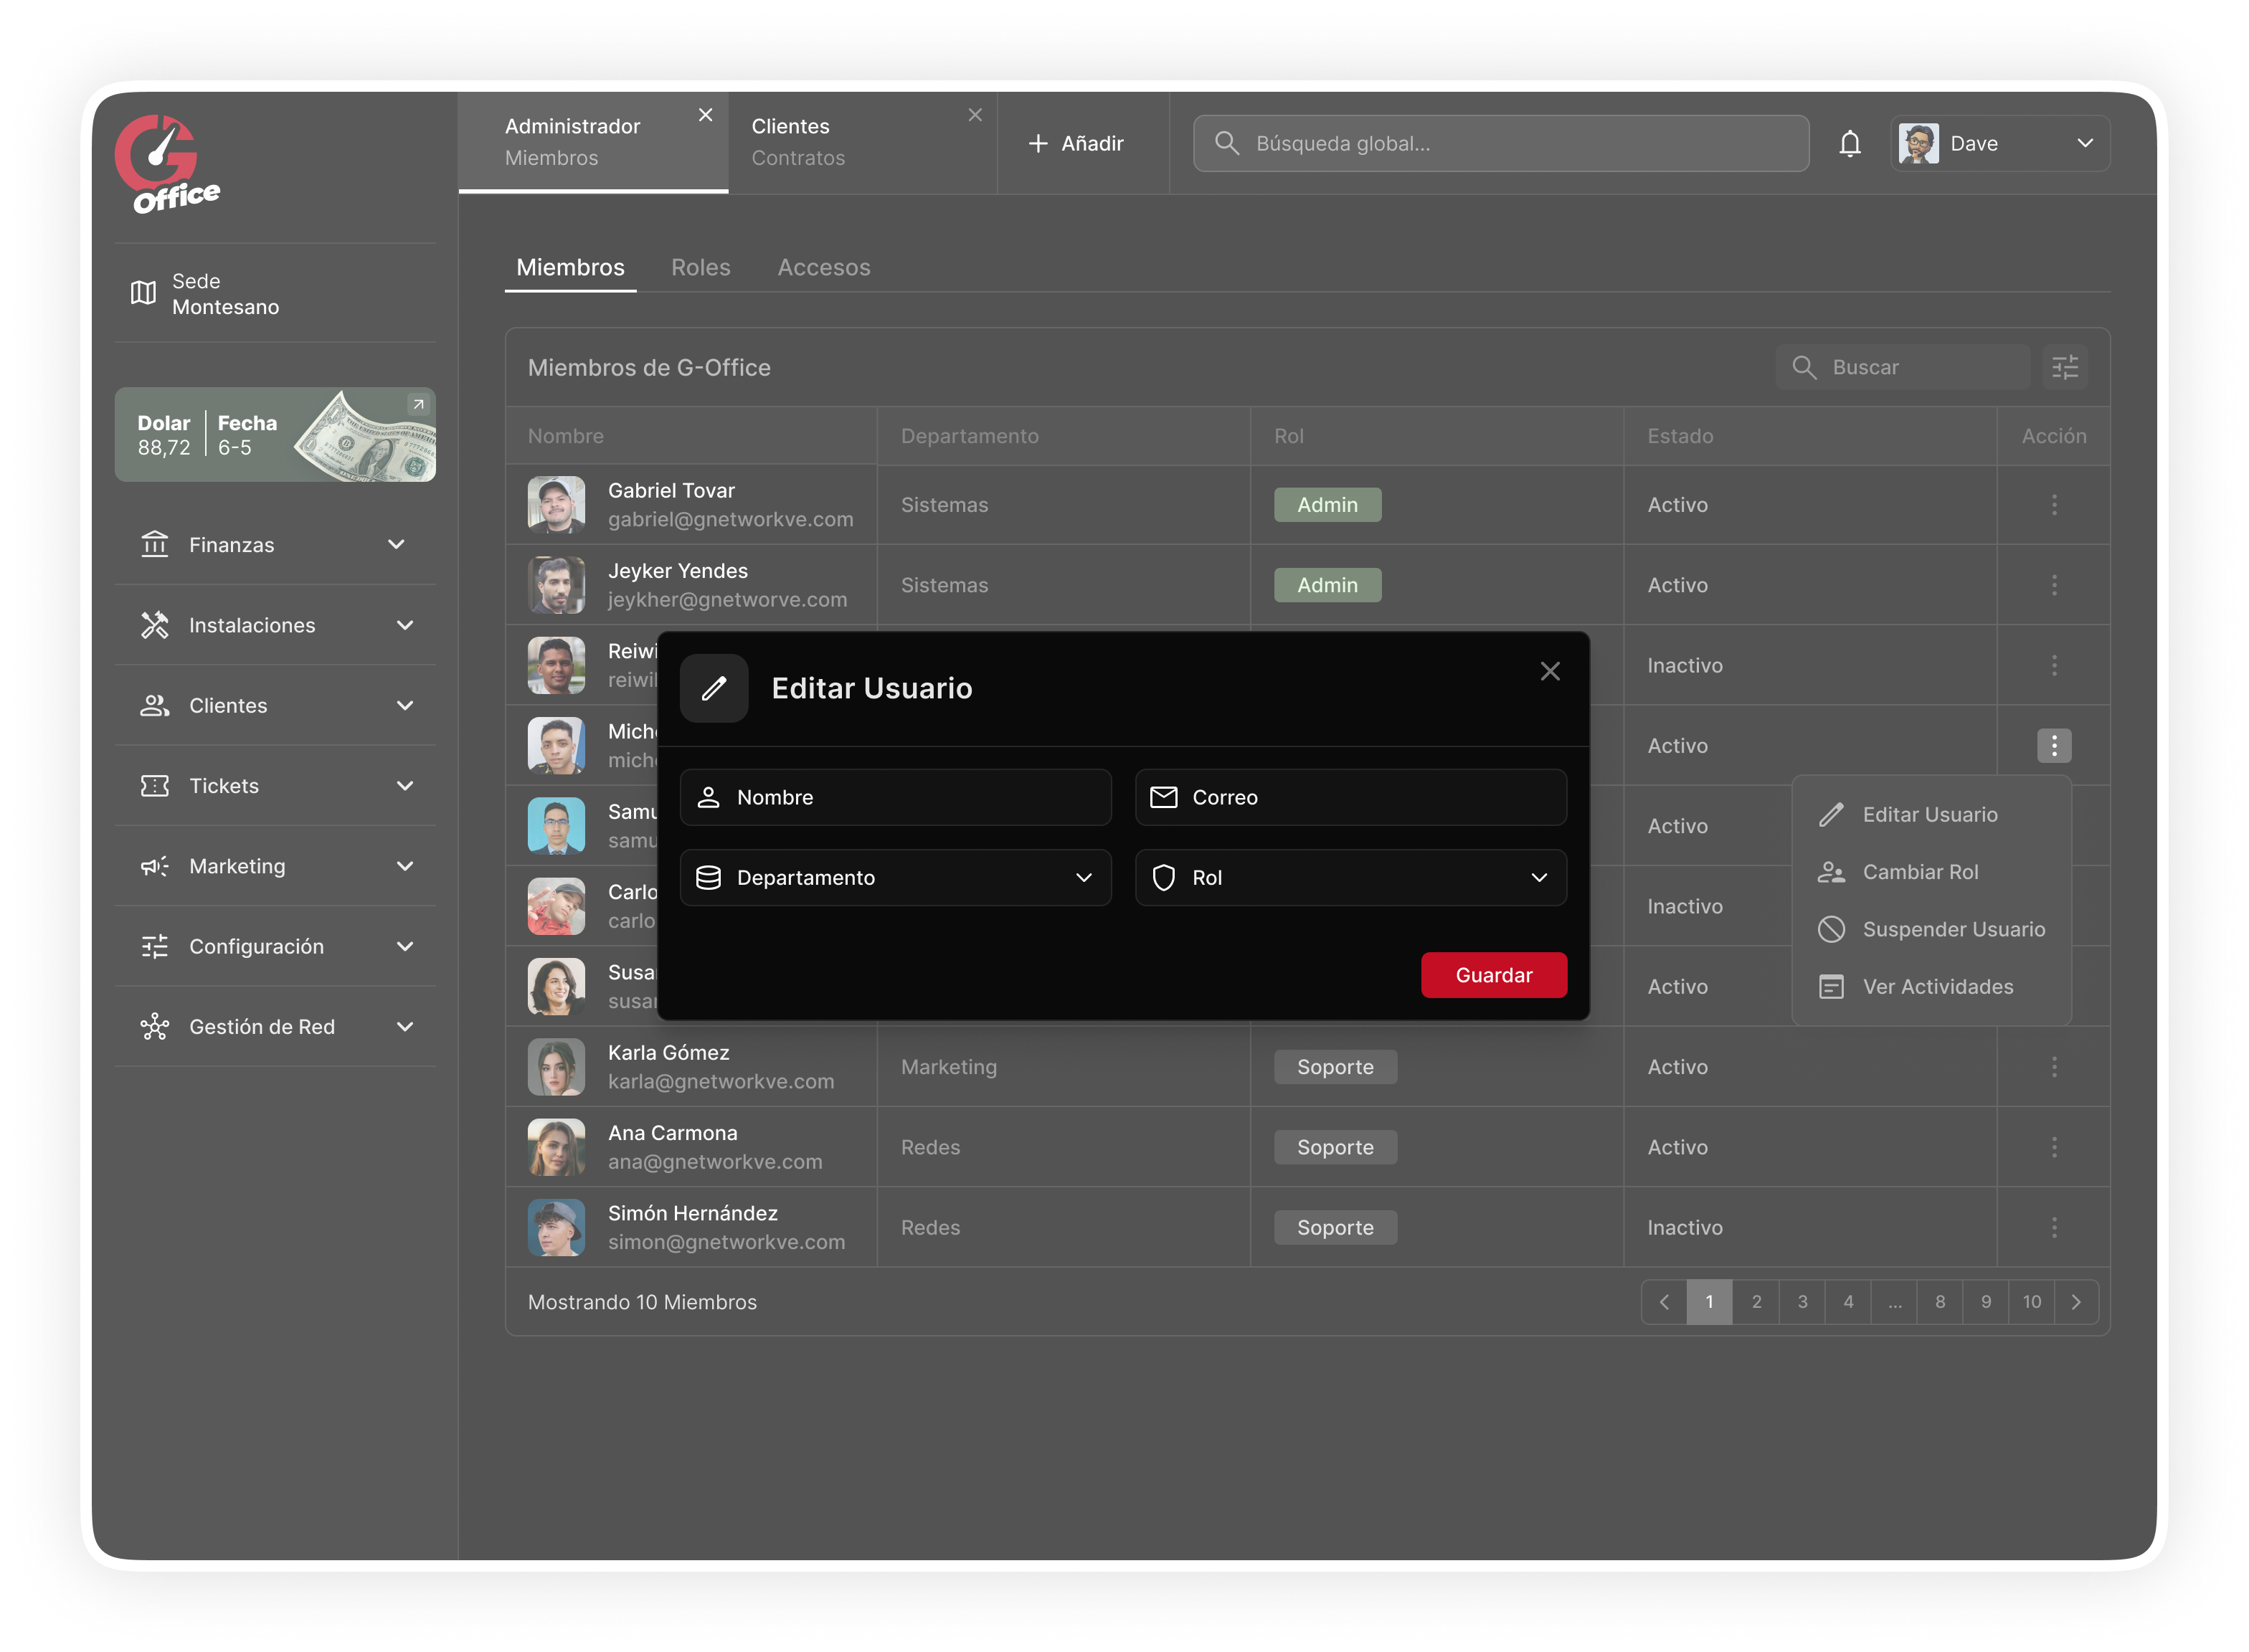
Task: Click Simón Hernández's avatar photo
Action: (x=556, y=1227)
